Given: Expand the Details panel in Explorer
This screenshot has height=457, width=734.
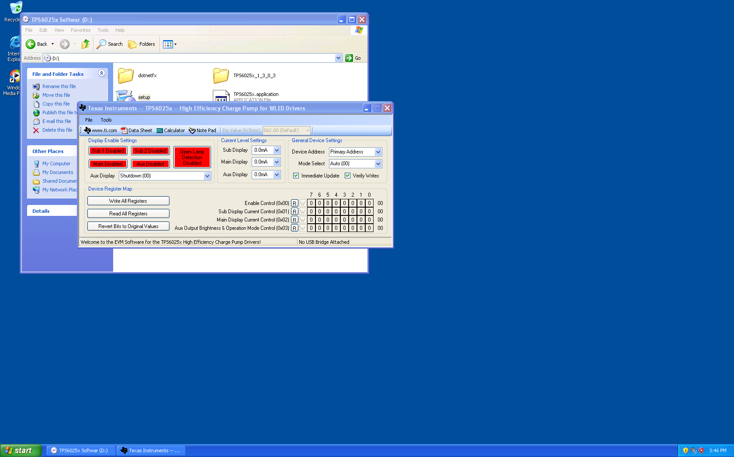Looking at the screenshot, I should 52,211.
